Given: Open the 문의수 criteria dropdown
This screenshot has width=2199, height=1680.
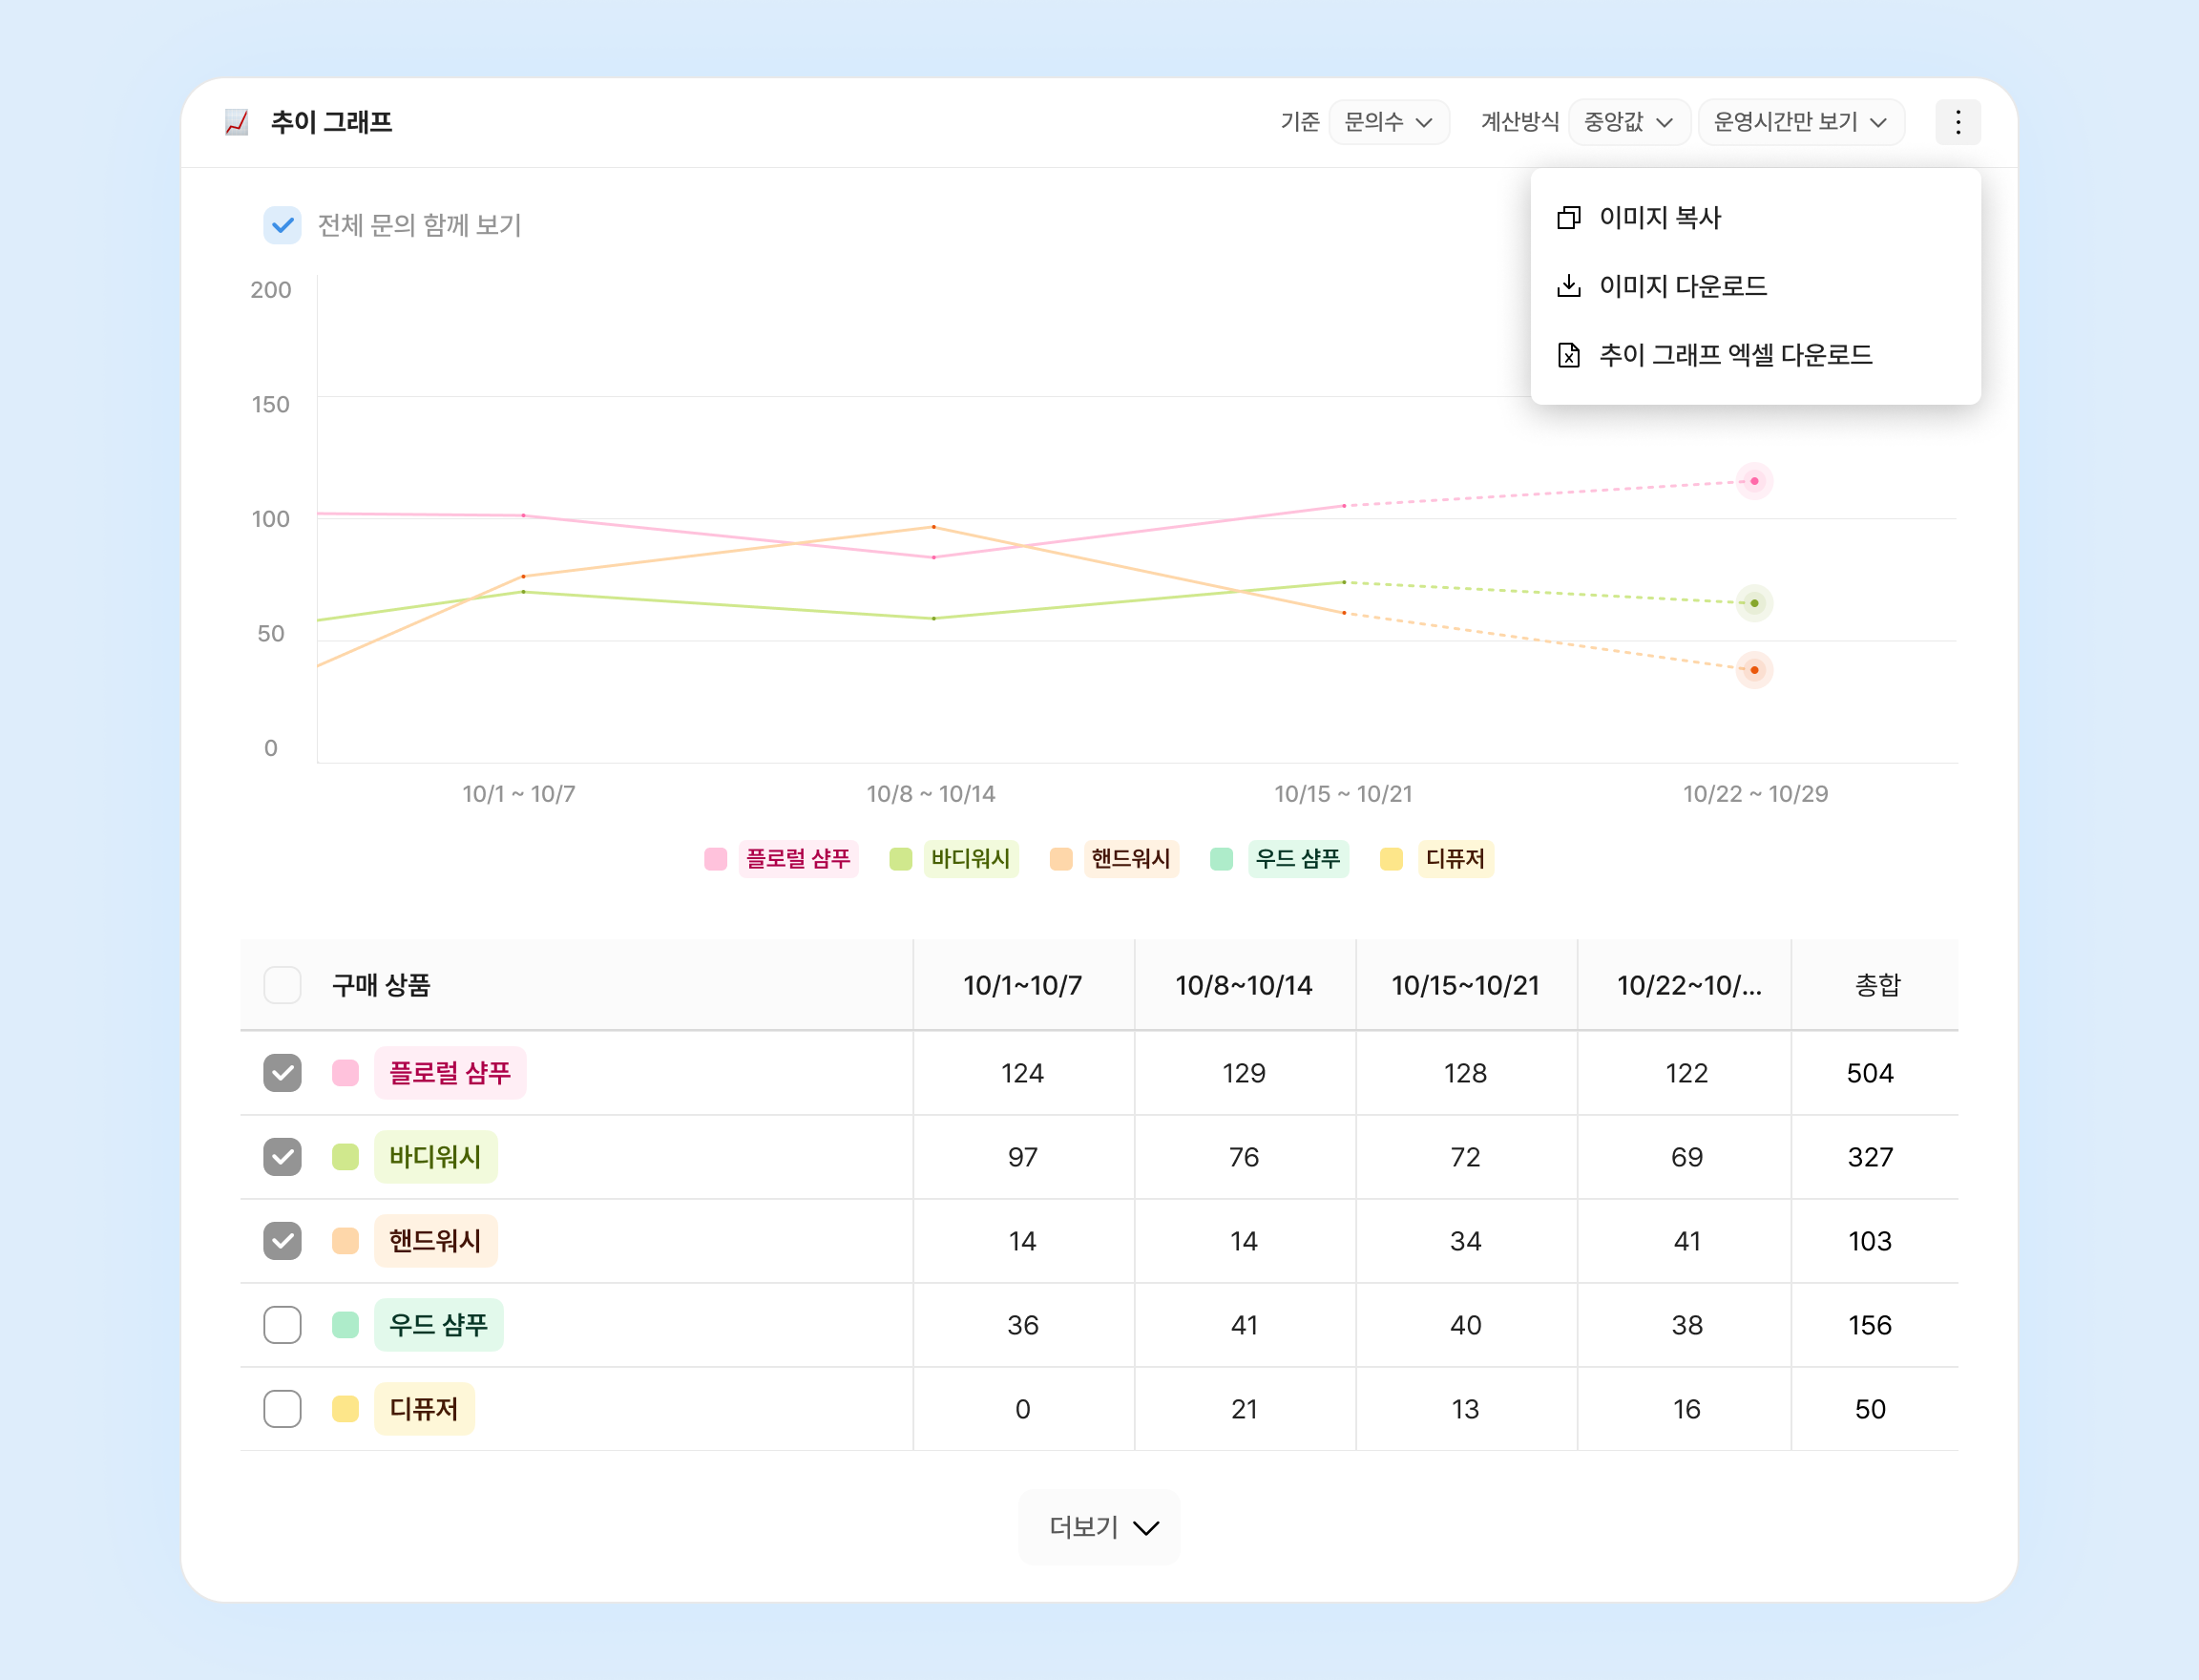Looking at the screenshot, I should [x=1388, y=122].
